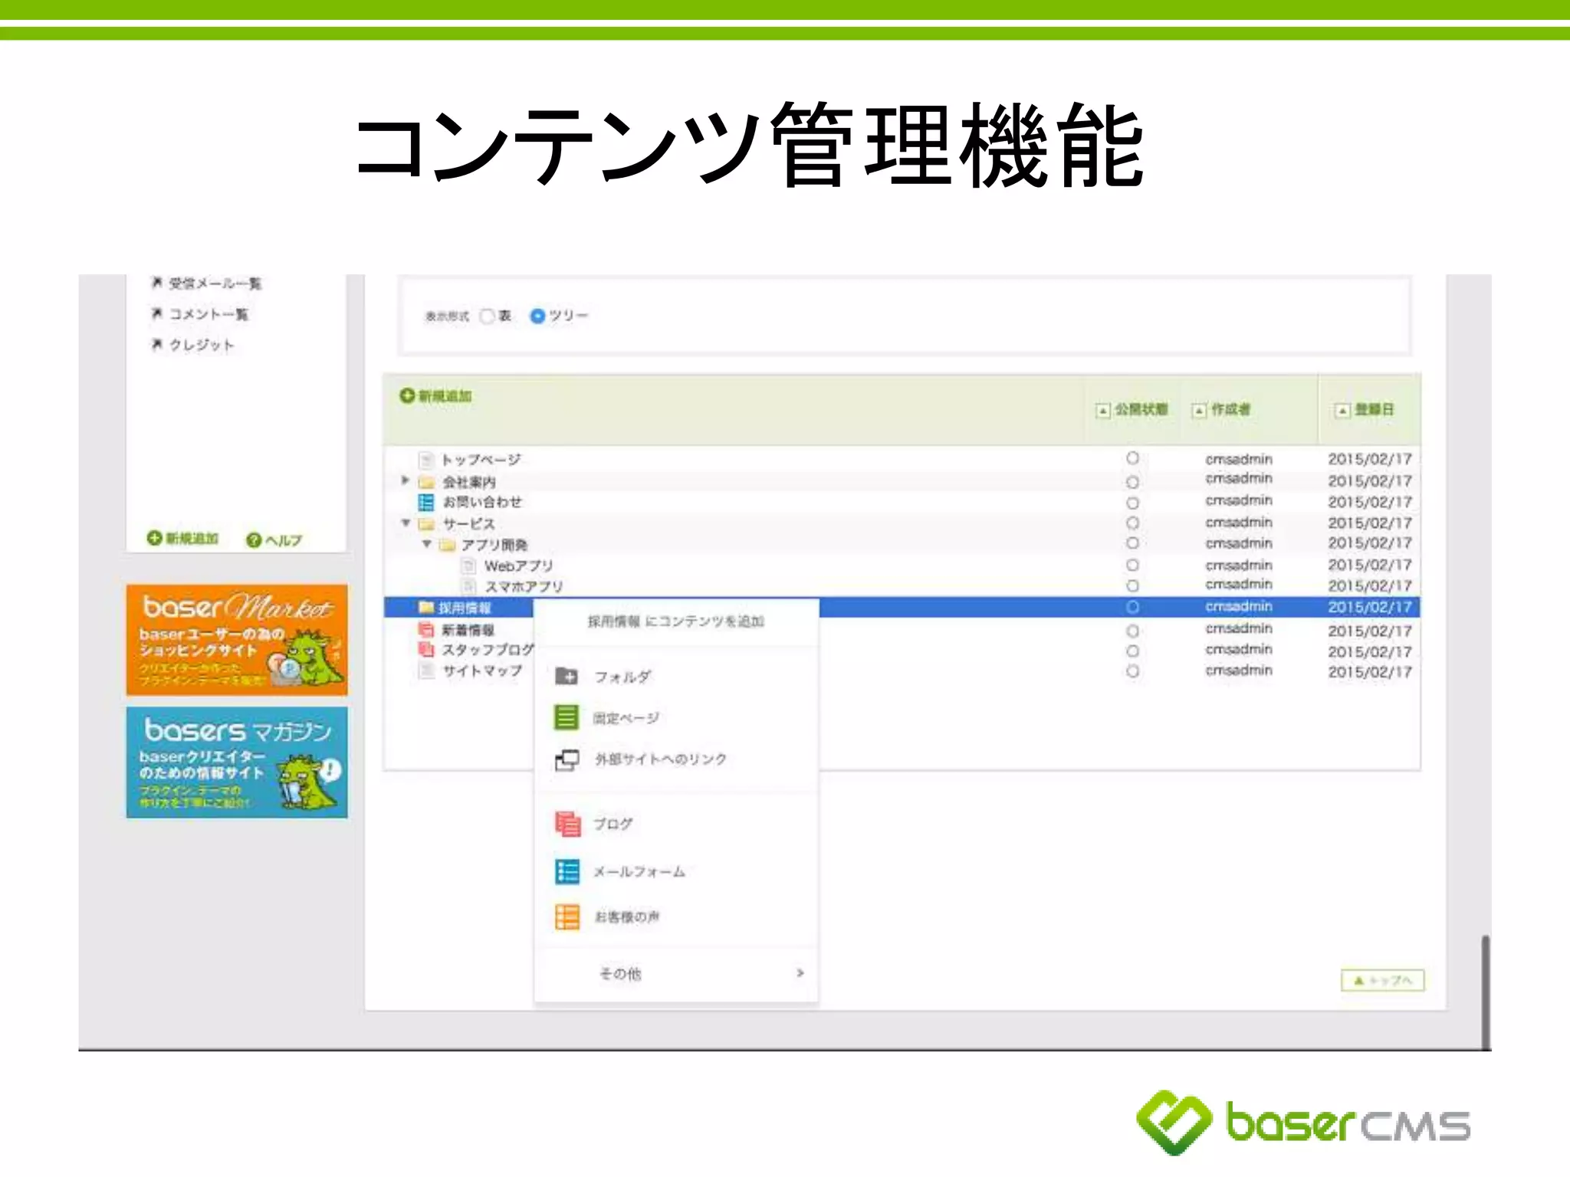The height and width of the screenshot is (1177, 1570).
Task: Select the ツリー display format radio button
Action: (537, 316)
